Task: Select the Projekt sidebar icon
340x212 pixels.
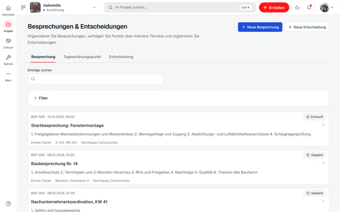Action: [x=8, y=24]
